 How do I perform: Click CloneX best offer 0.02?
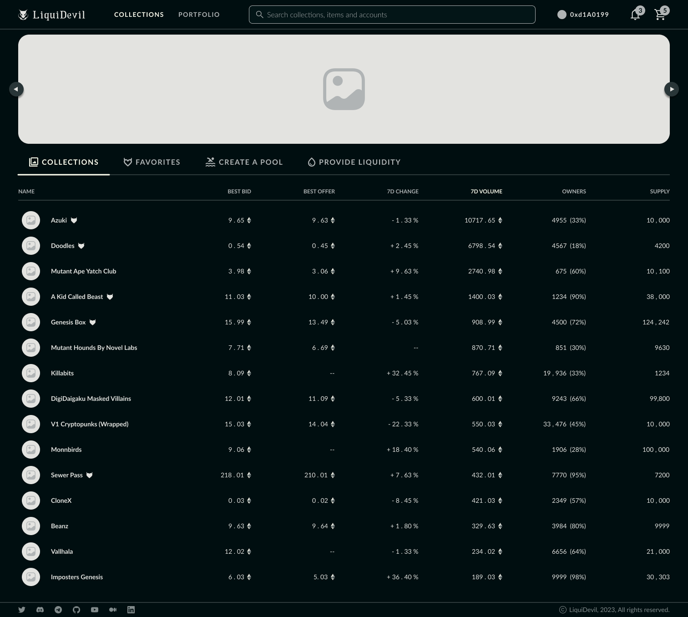pos(324,501)
